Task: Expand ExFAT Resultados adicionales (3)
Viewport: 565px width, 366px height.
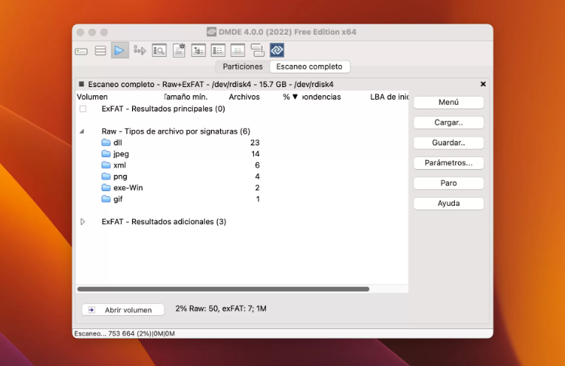Action: tap(83, 221)
